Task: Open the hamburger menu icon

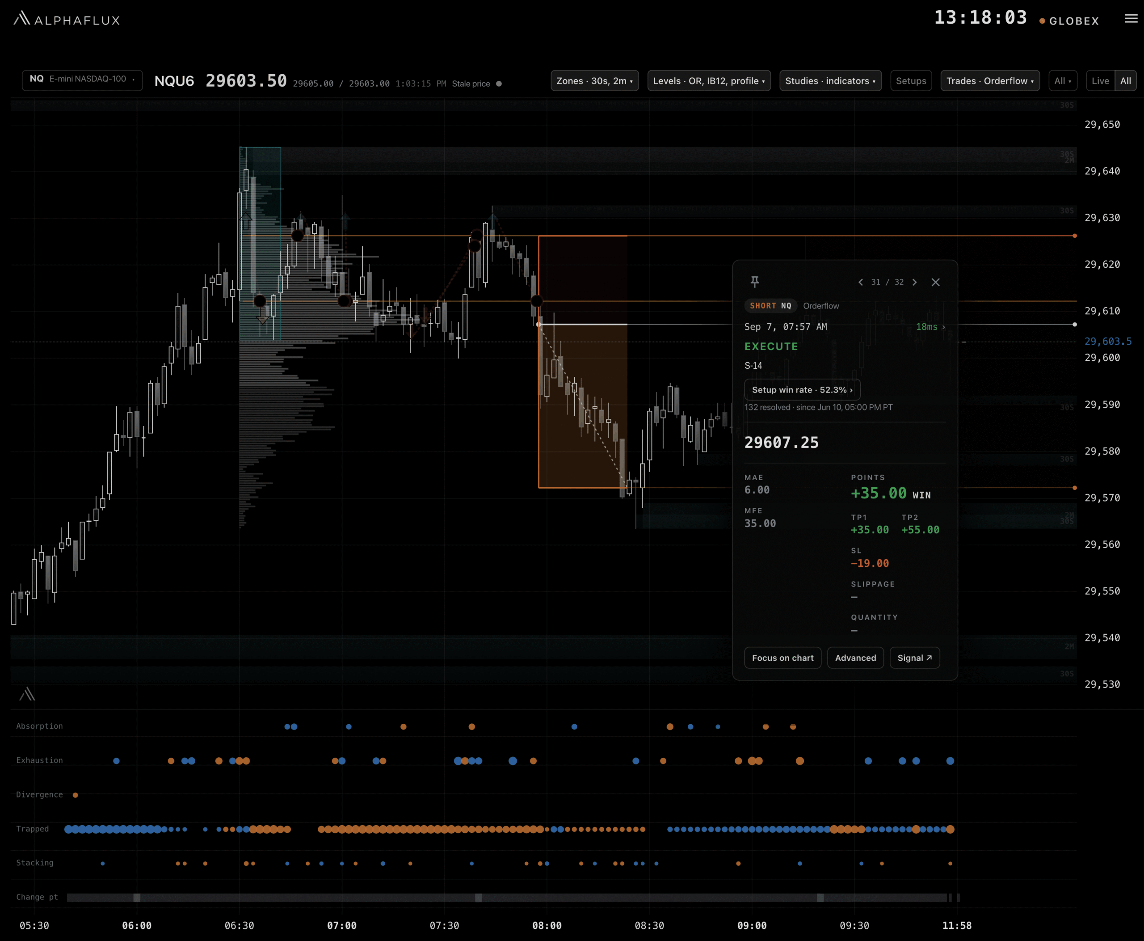Action: point(1131,19)
